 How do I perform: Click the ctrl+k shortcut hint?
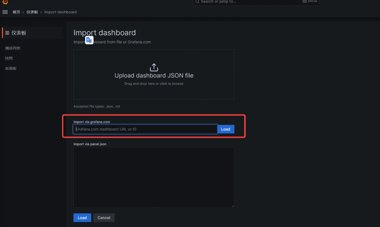pos(310,2)
